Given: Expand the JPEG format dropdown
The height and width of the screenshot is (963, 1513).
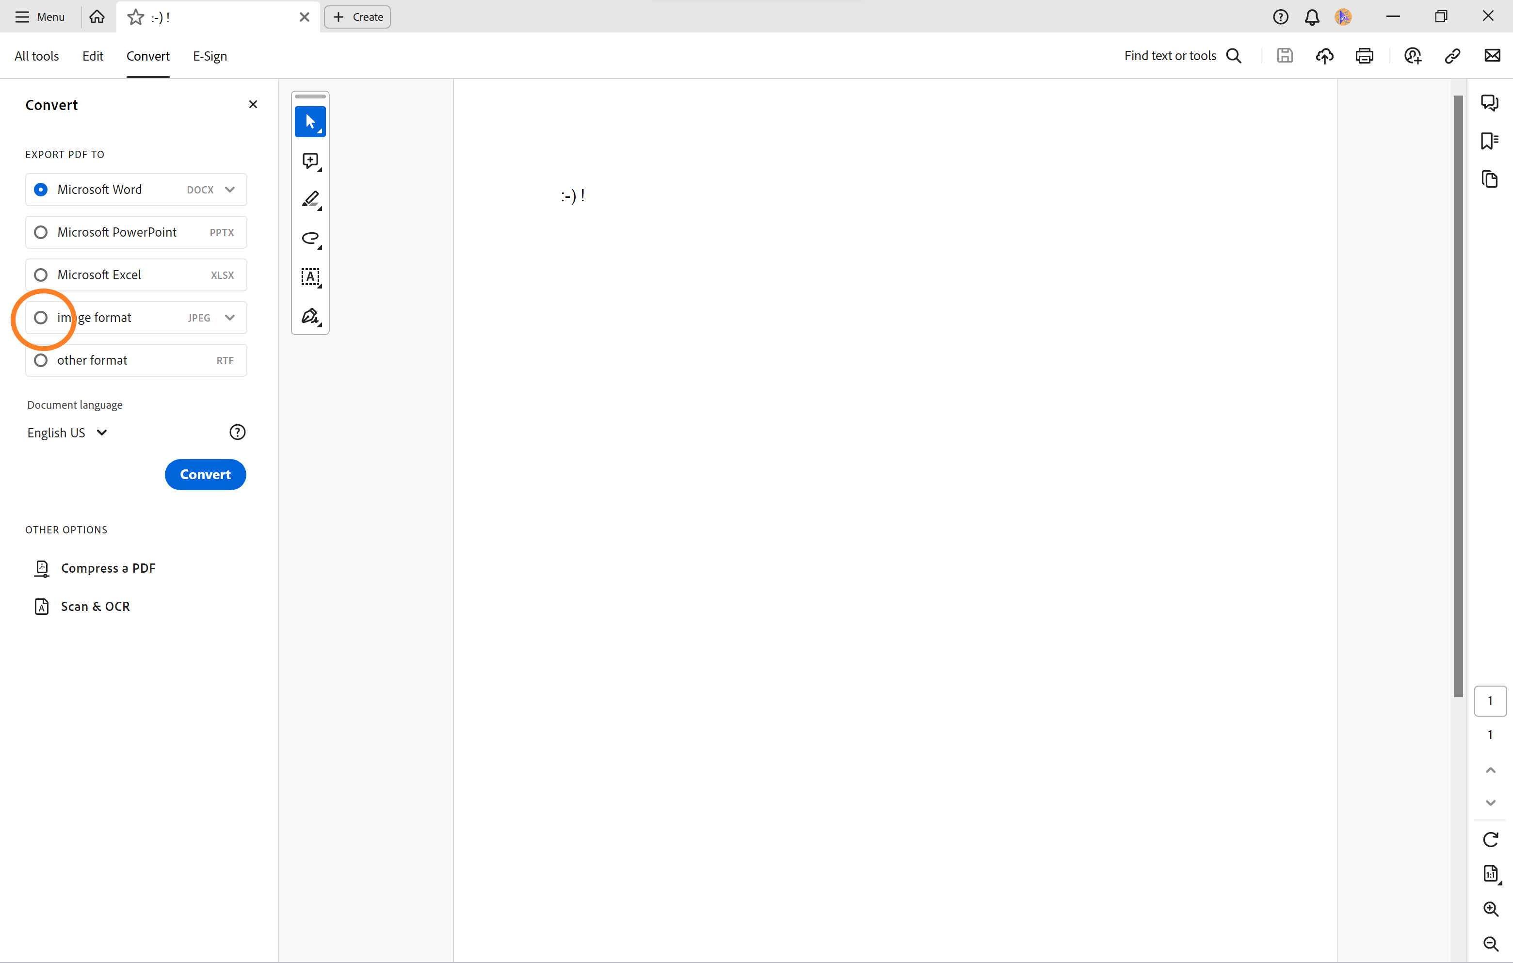Looking at the screenshot, I should pos(230,318).
